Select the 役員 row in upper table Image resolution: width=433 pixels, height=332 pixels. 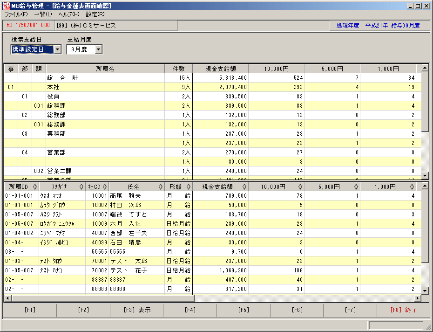(213, 97)
